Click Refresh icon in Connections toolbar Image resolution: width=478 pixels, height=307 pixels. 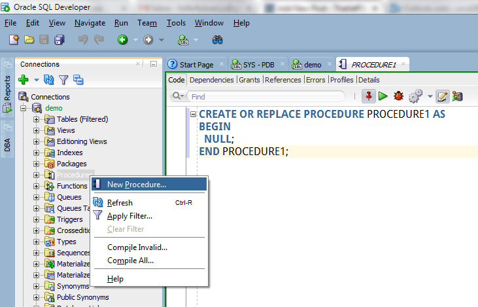[49, 80]
